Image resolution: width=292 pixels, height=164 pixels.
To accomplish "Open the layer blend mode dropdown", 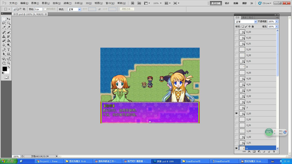I will [x=246, y=22].
